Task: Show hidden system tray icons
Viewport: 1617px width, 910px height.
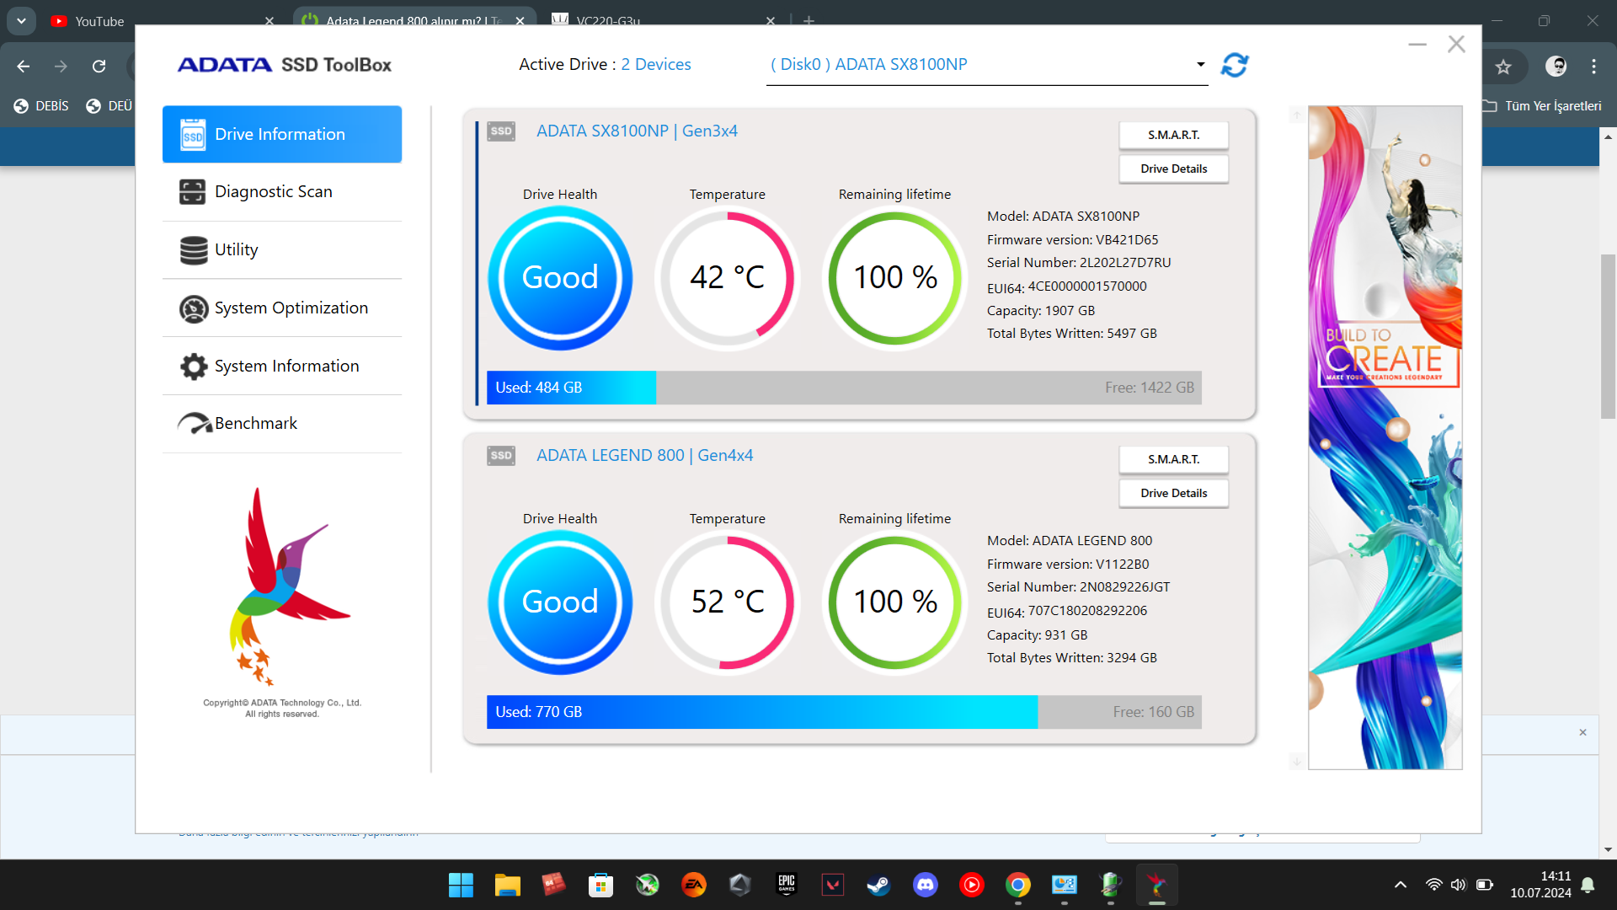Action: (x=1400, y=885)
